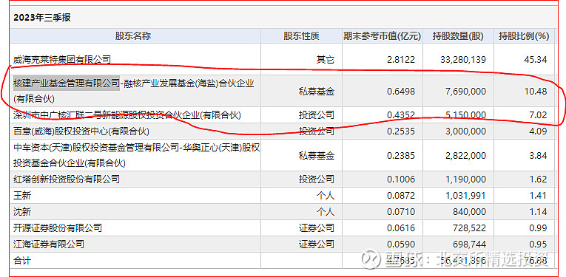Click 证券公司 type in 开源证券 row
566x277 pixels.
point(317,228)
